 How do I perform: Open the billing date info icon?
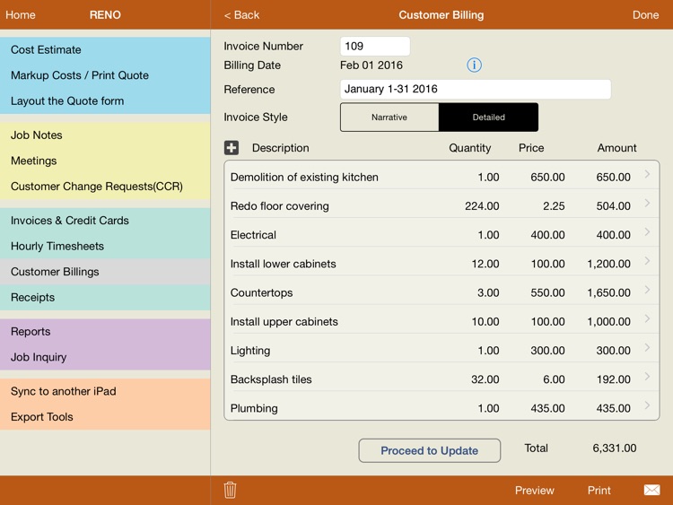pyautogui.click(x=474, y=65)
